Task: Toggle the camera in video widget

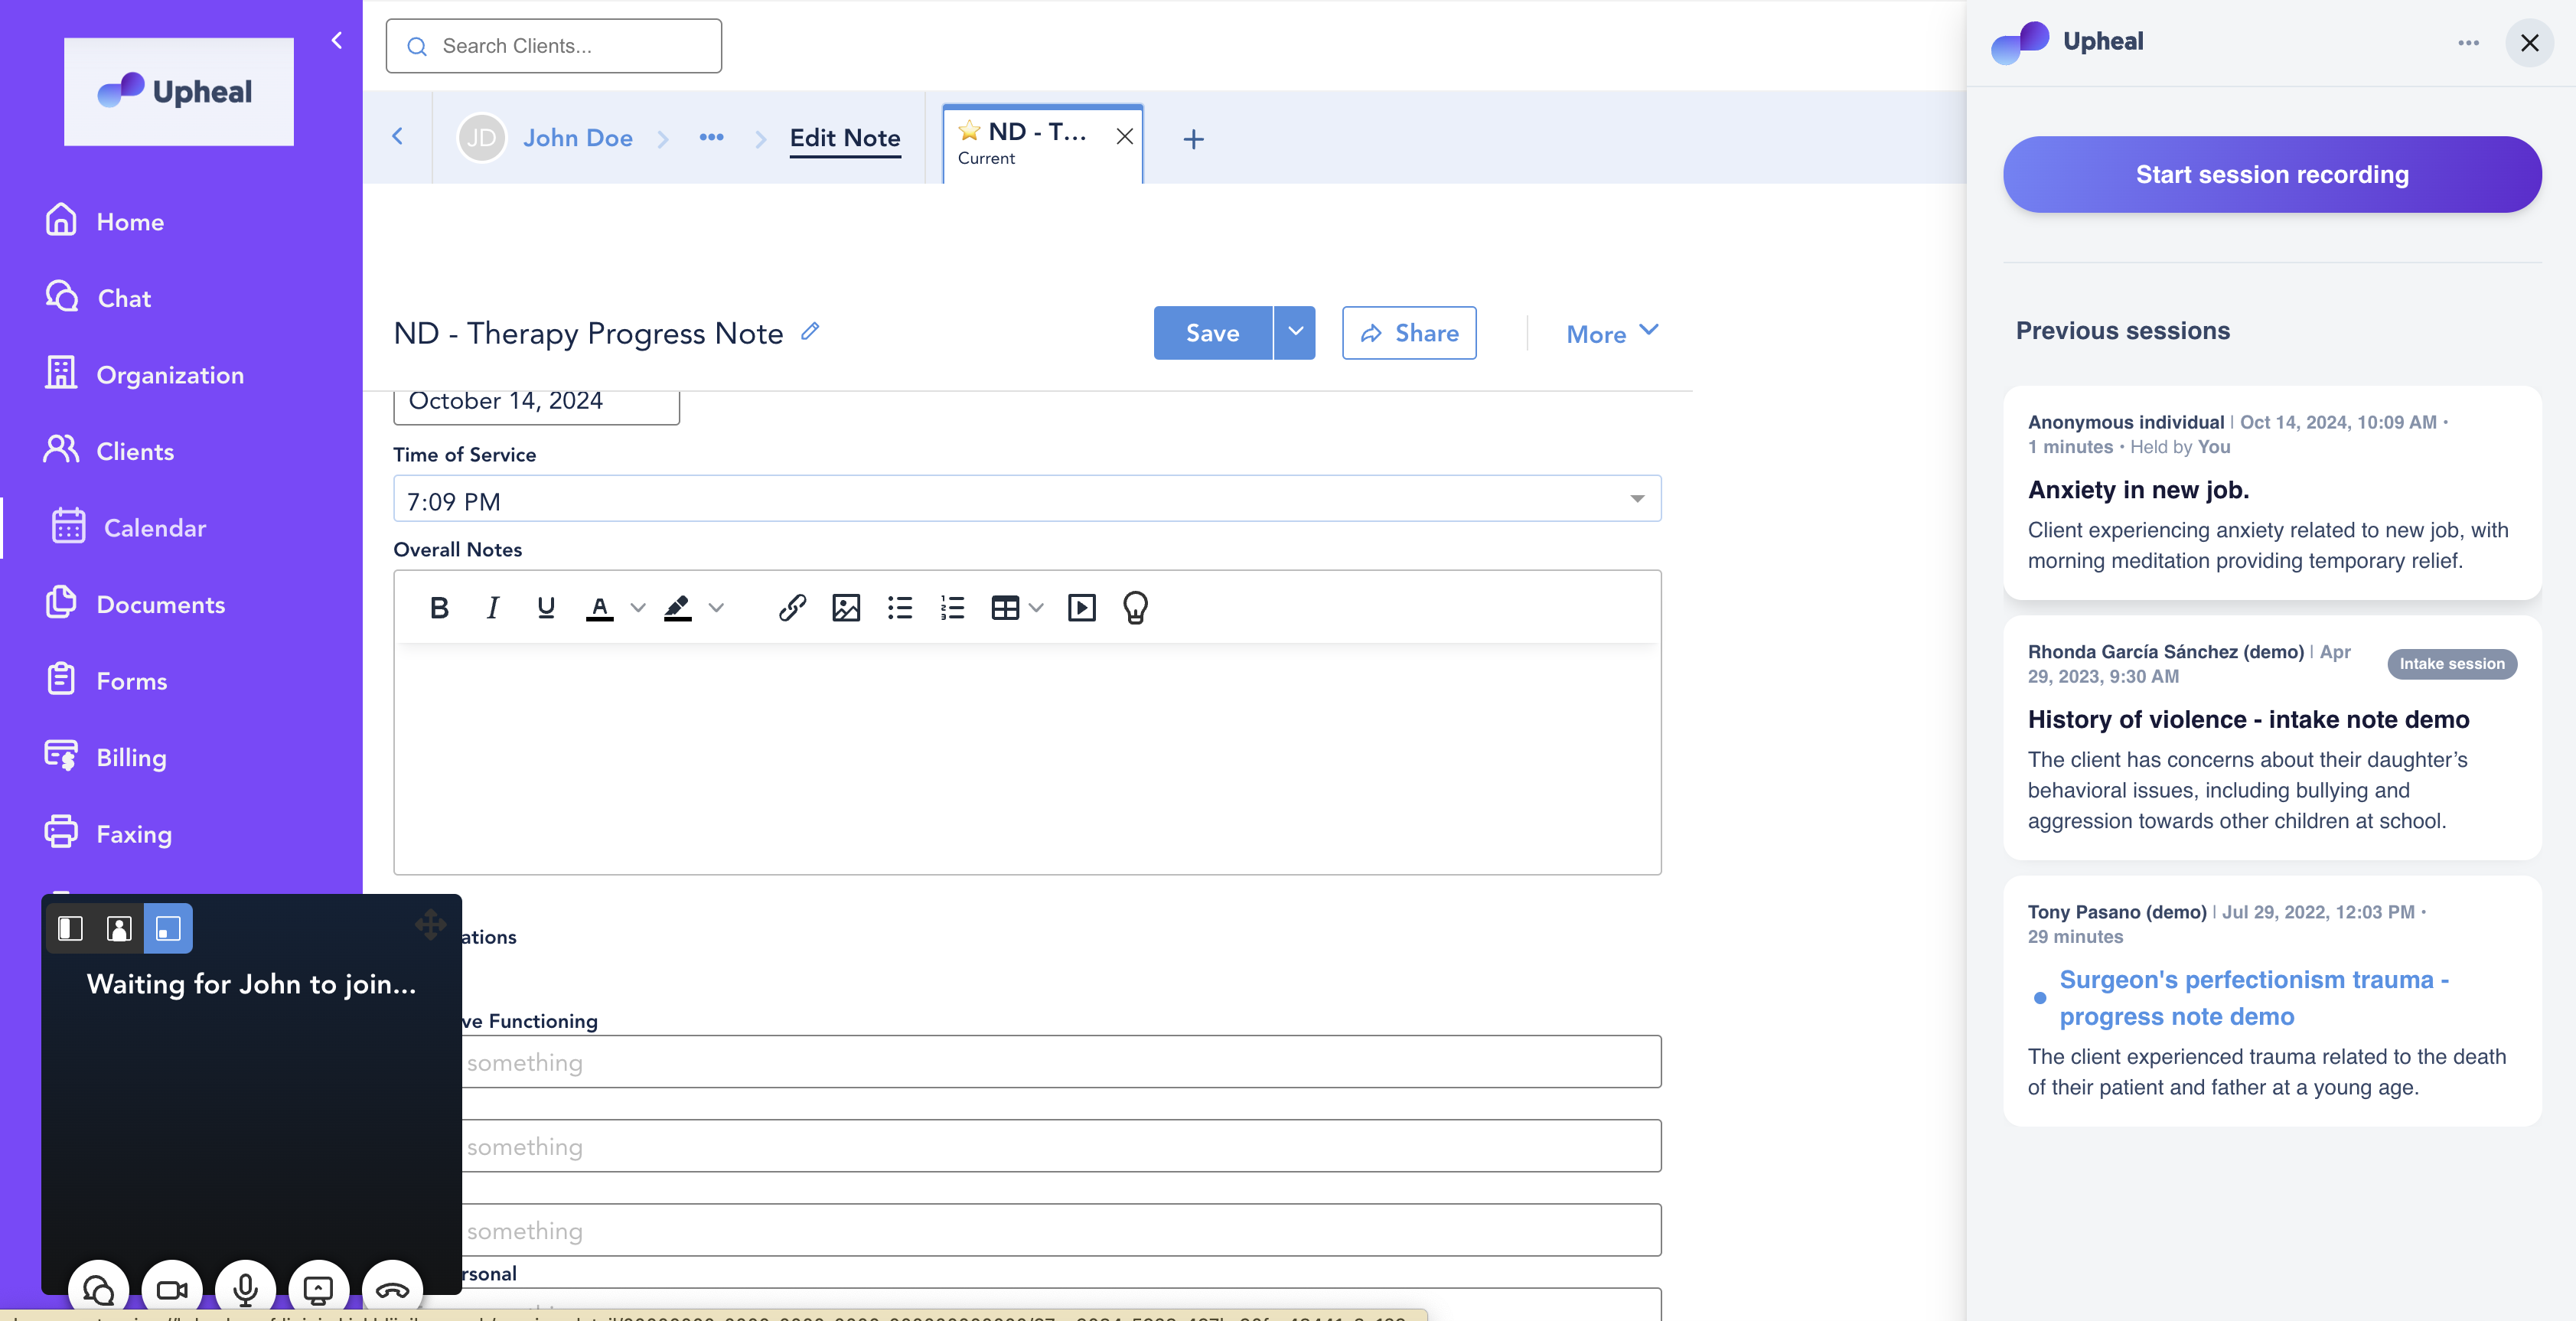Action: [x=172, y=1290]
